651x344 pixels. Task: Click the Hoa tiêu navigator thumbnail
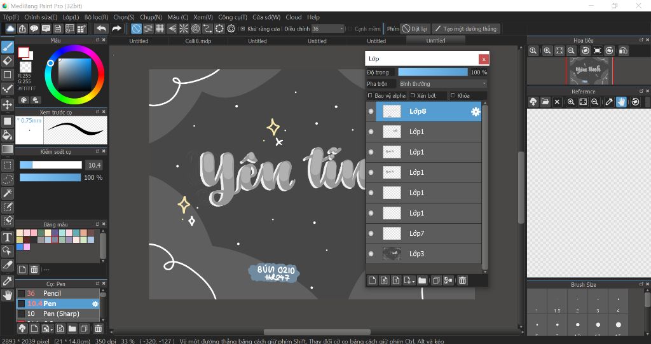pos(589,71)
